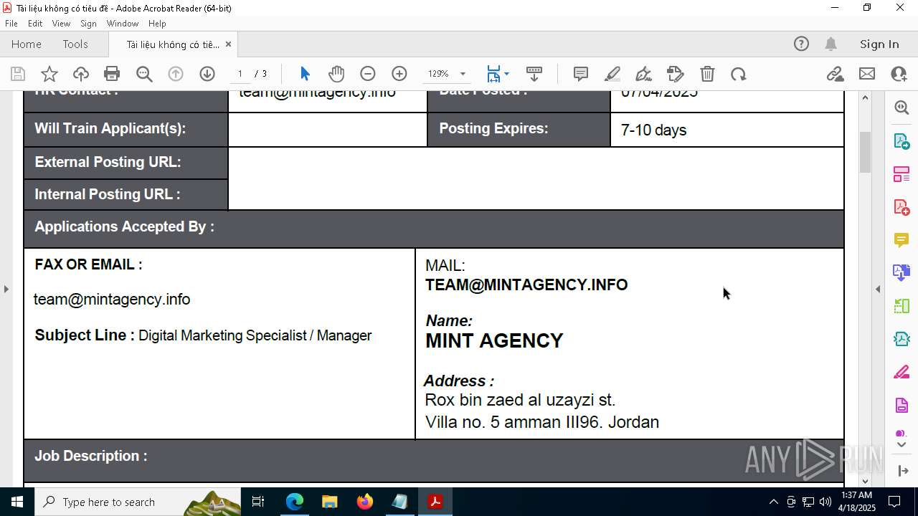Open Firefox from taskbar
Screen dimensions: 918x516
point(364,502)
